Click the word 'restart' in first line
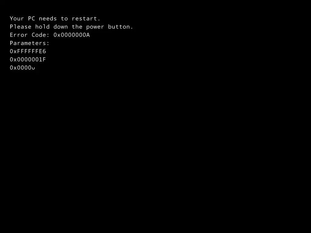The image size is (311, 233). 84,19
